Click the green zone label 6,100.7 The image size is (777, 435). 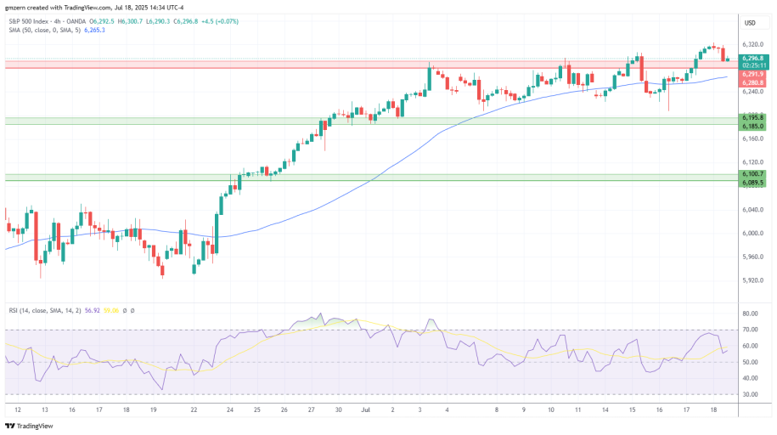click(x=752, y=174)
